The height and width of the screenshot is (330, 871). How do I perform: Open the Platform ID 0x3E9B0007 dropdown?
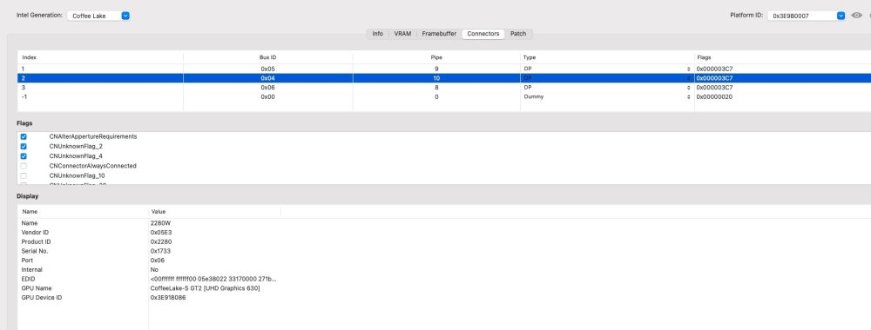[x=806, y=16]
